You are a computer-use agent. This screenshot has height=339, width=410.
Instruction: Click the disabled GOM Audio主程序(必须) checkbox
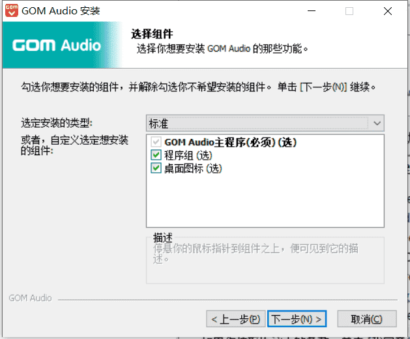[x=156, y=142]
